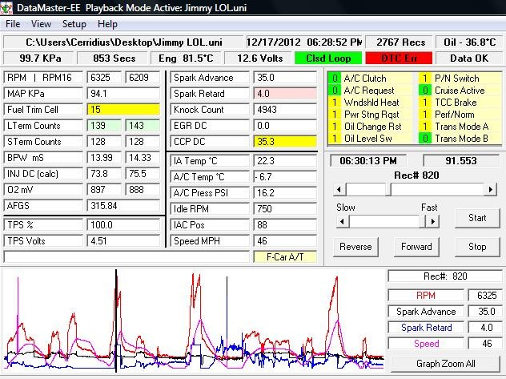Click the Eng 81.5°C field
Viewport: 506px width, 379px height.
pyautogui.click(x=186, y=58)
